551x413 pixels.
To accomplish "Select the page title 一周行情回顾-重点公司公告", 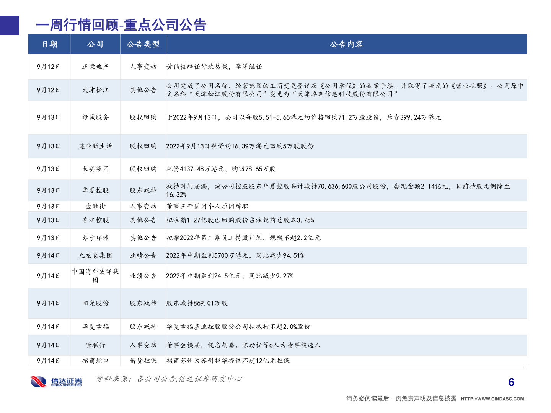I will pyautogui.click(x=121, y=24).
